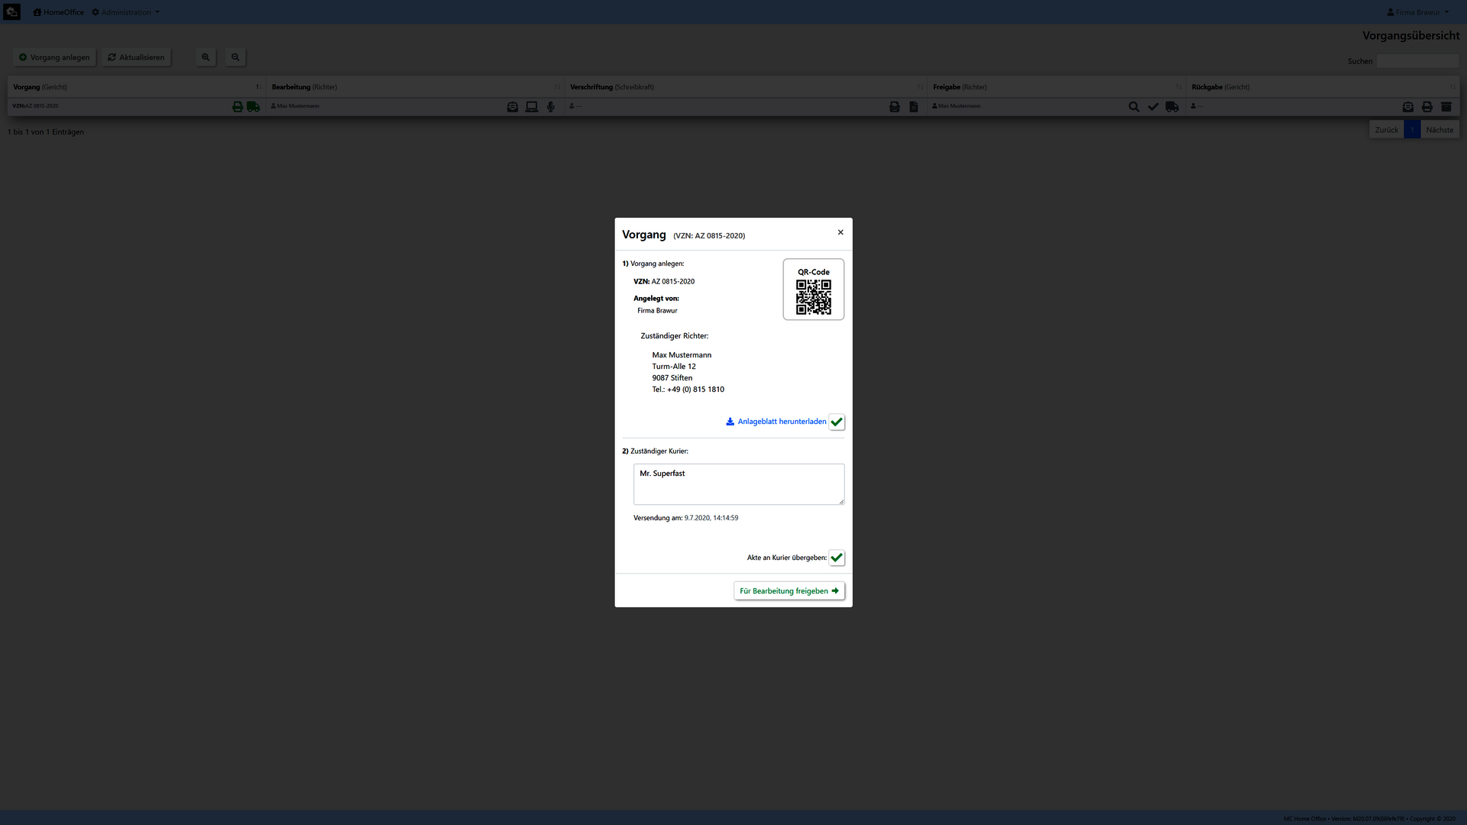Click the inbox tray icon in the Verschriftung column

895,107
